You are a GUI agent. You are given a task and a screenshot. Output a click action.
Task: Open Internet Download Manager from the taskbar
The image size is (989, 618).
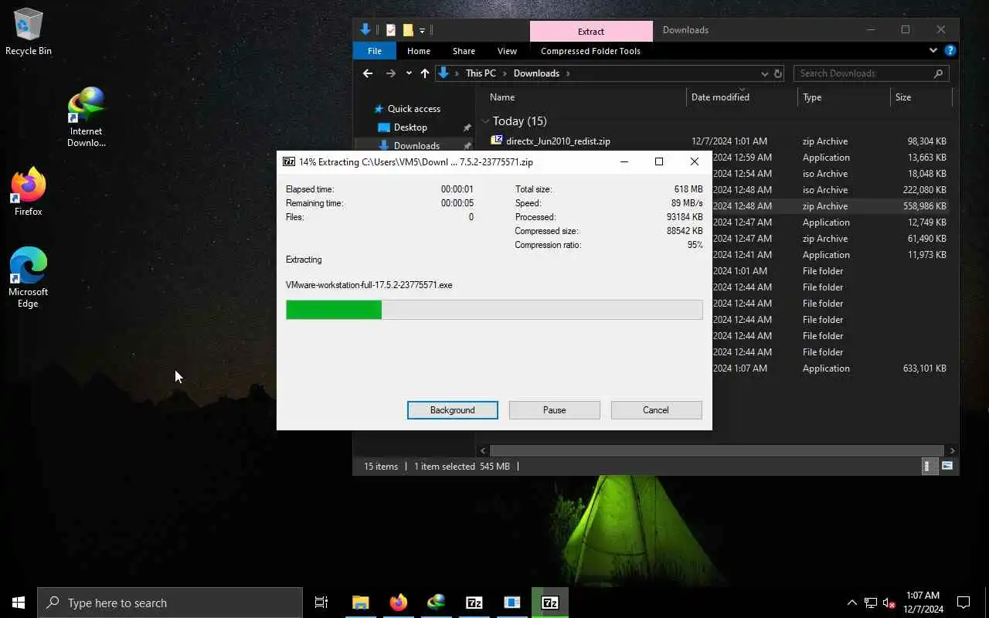pyautogui.click(x=437, y=603)
